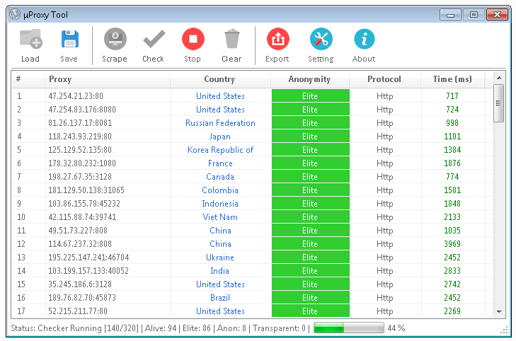Clear the list with the trash icon

click(x=231, y=40)
